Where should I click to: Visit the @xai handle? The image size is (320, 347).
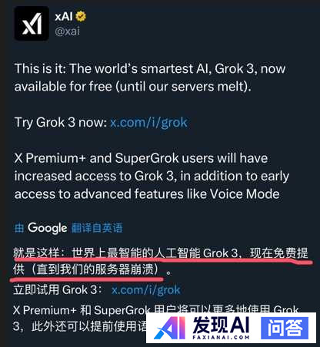tap(67, 31)
